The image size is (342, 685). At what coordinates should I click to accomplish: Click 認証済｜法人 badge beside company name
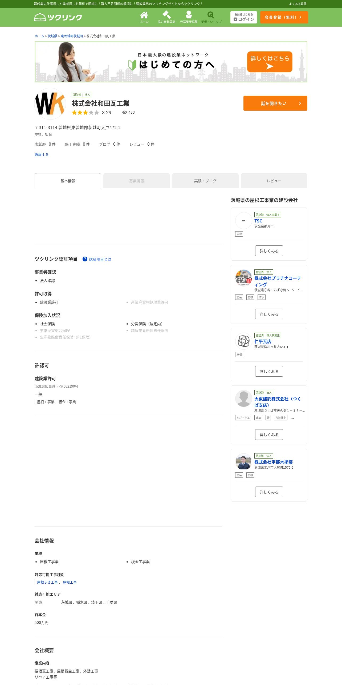pyautogui.click(x=82, y=95)
